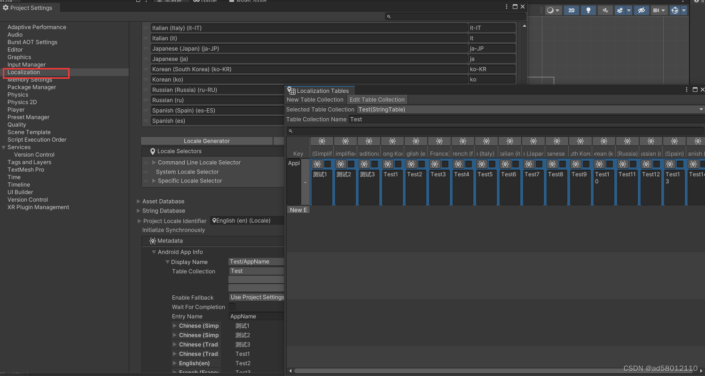Toggle the smart checkbox above Test2 cell
This screenshot has height=376, width=705.
coord(422,164)
